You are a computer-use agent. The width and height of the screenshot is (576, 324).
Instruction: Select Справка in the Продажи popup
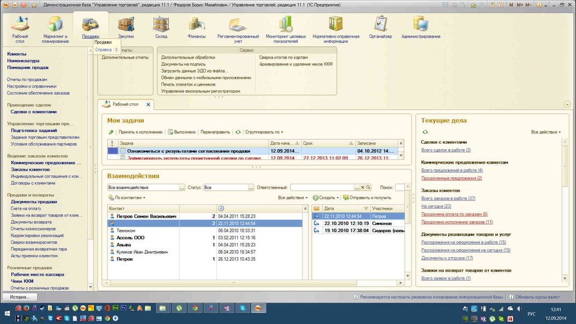point(103,49)
